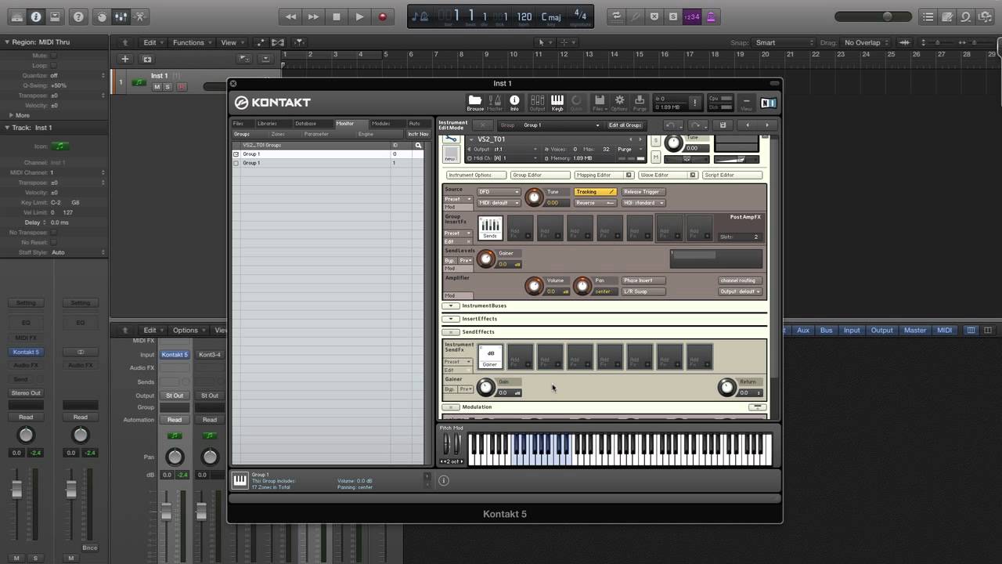Toggle the Kontakt Info pane
The image size is (1002, 564).
(x=514, y=103)
